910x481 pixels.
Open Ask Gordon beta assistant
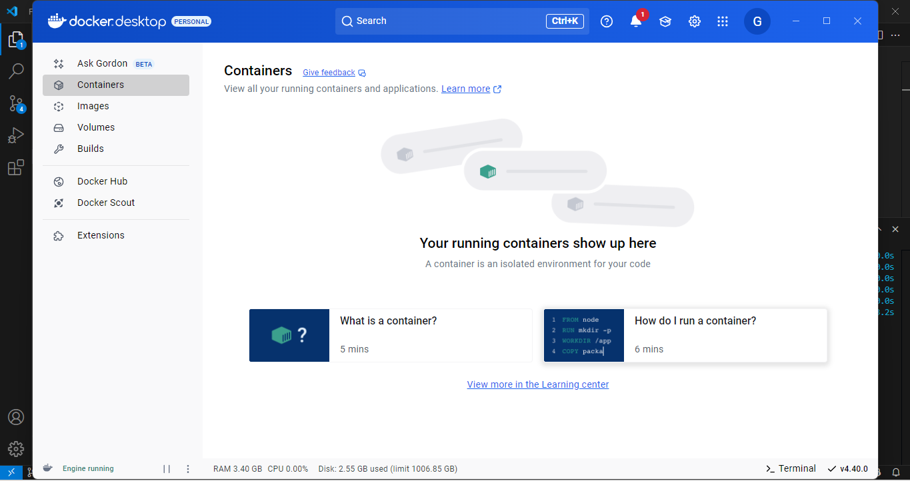(x=116, y=63)
